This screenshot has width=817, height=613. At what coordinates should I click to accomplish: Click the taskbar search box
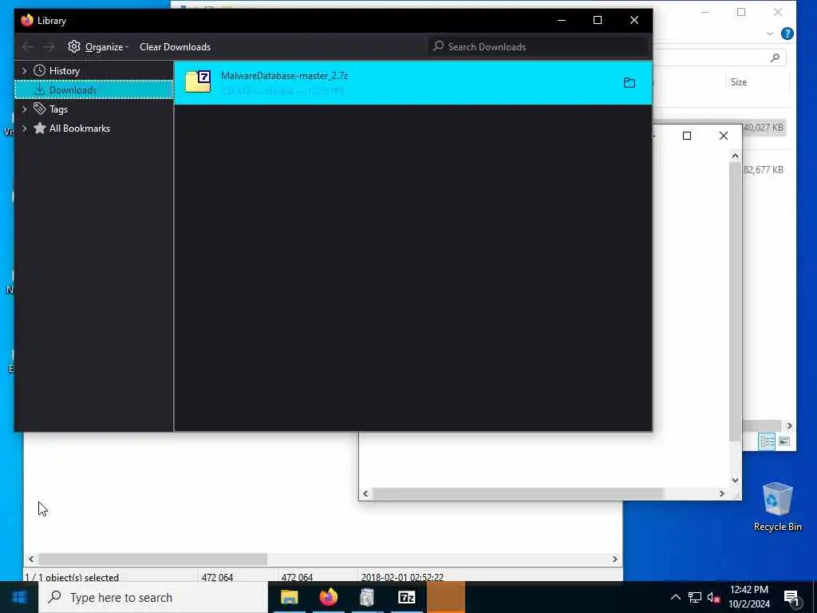pyautogui.click(x=153, y=597)
